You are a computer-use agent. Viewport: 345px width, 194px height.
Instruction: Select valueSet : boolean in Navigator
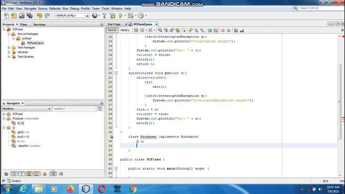pos(29,146)
